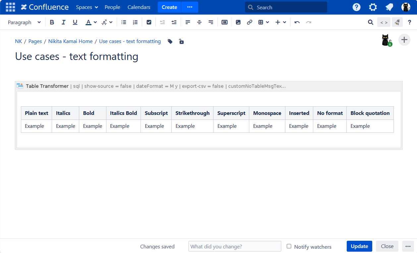This screenshot has height=253, width=417.
Task: Insert an image via files icon
Action: (x=238, y=22)
